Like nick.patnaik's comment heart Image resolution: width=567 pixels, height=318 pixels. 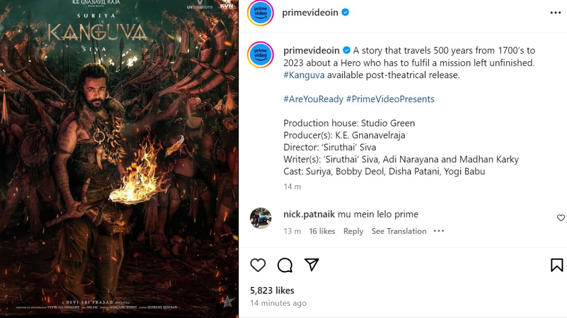561,218
